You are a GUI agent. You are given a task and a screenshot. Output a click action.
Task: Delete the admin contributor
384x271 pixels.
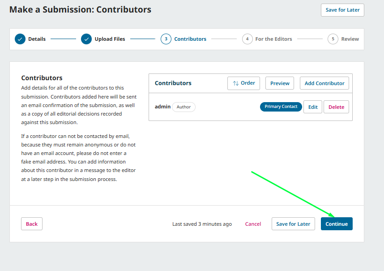tap(336, 107)
